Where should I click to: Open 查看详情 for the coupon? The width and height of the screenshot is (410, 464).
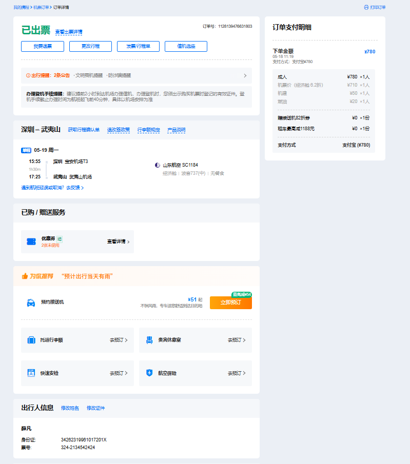(x=118, y=241)
